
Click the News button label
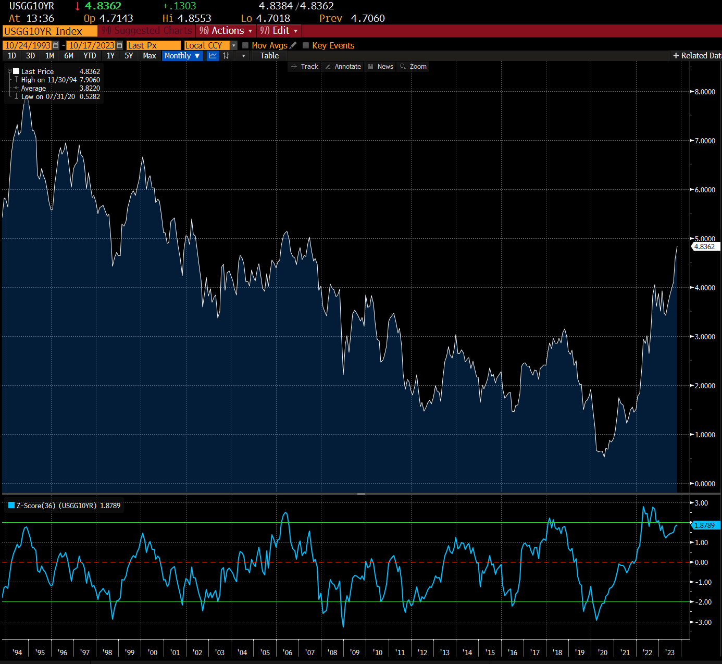click(385, 67)
